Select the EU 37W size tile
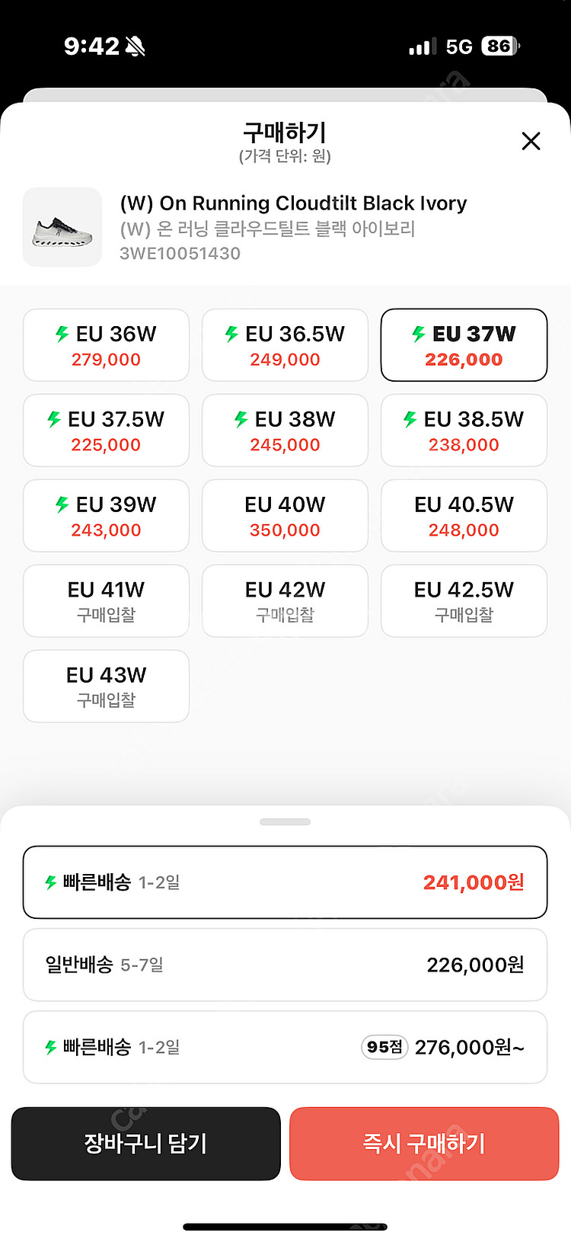 click(x=464, y=345)
